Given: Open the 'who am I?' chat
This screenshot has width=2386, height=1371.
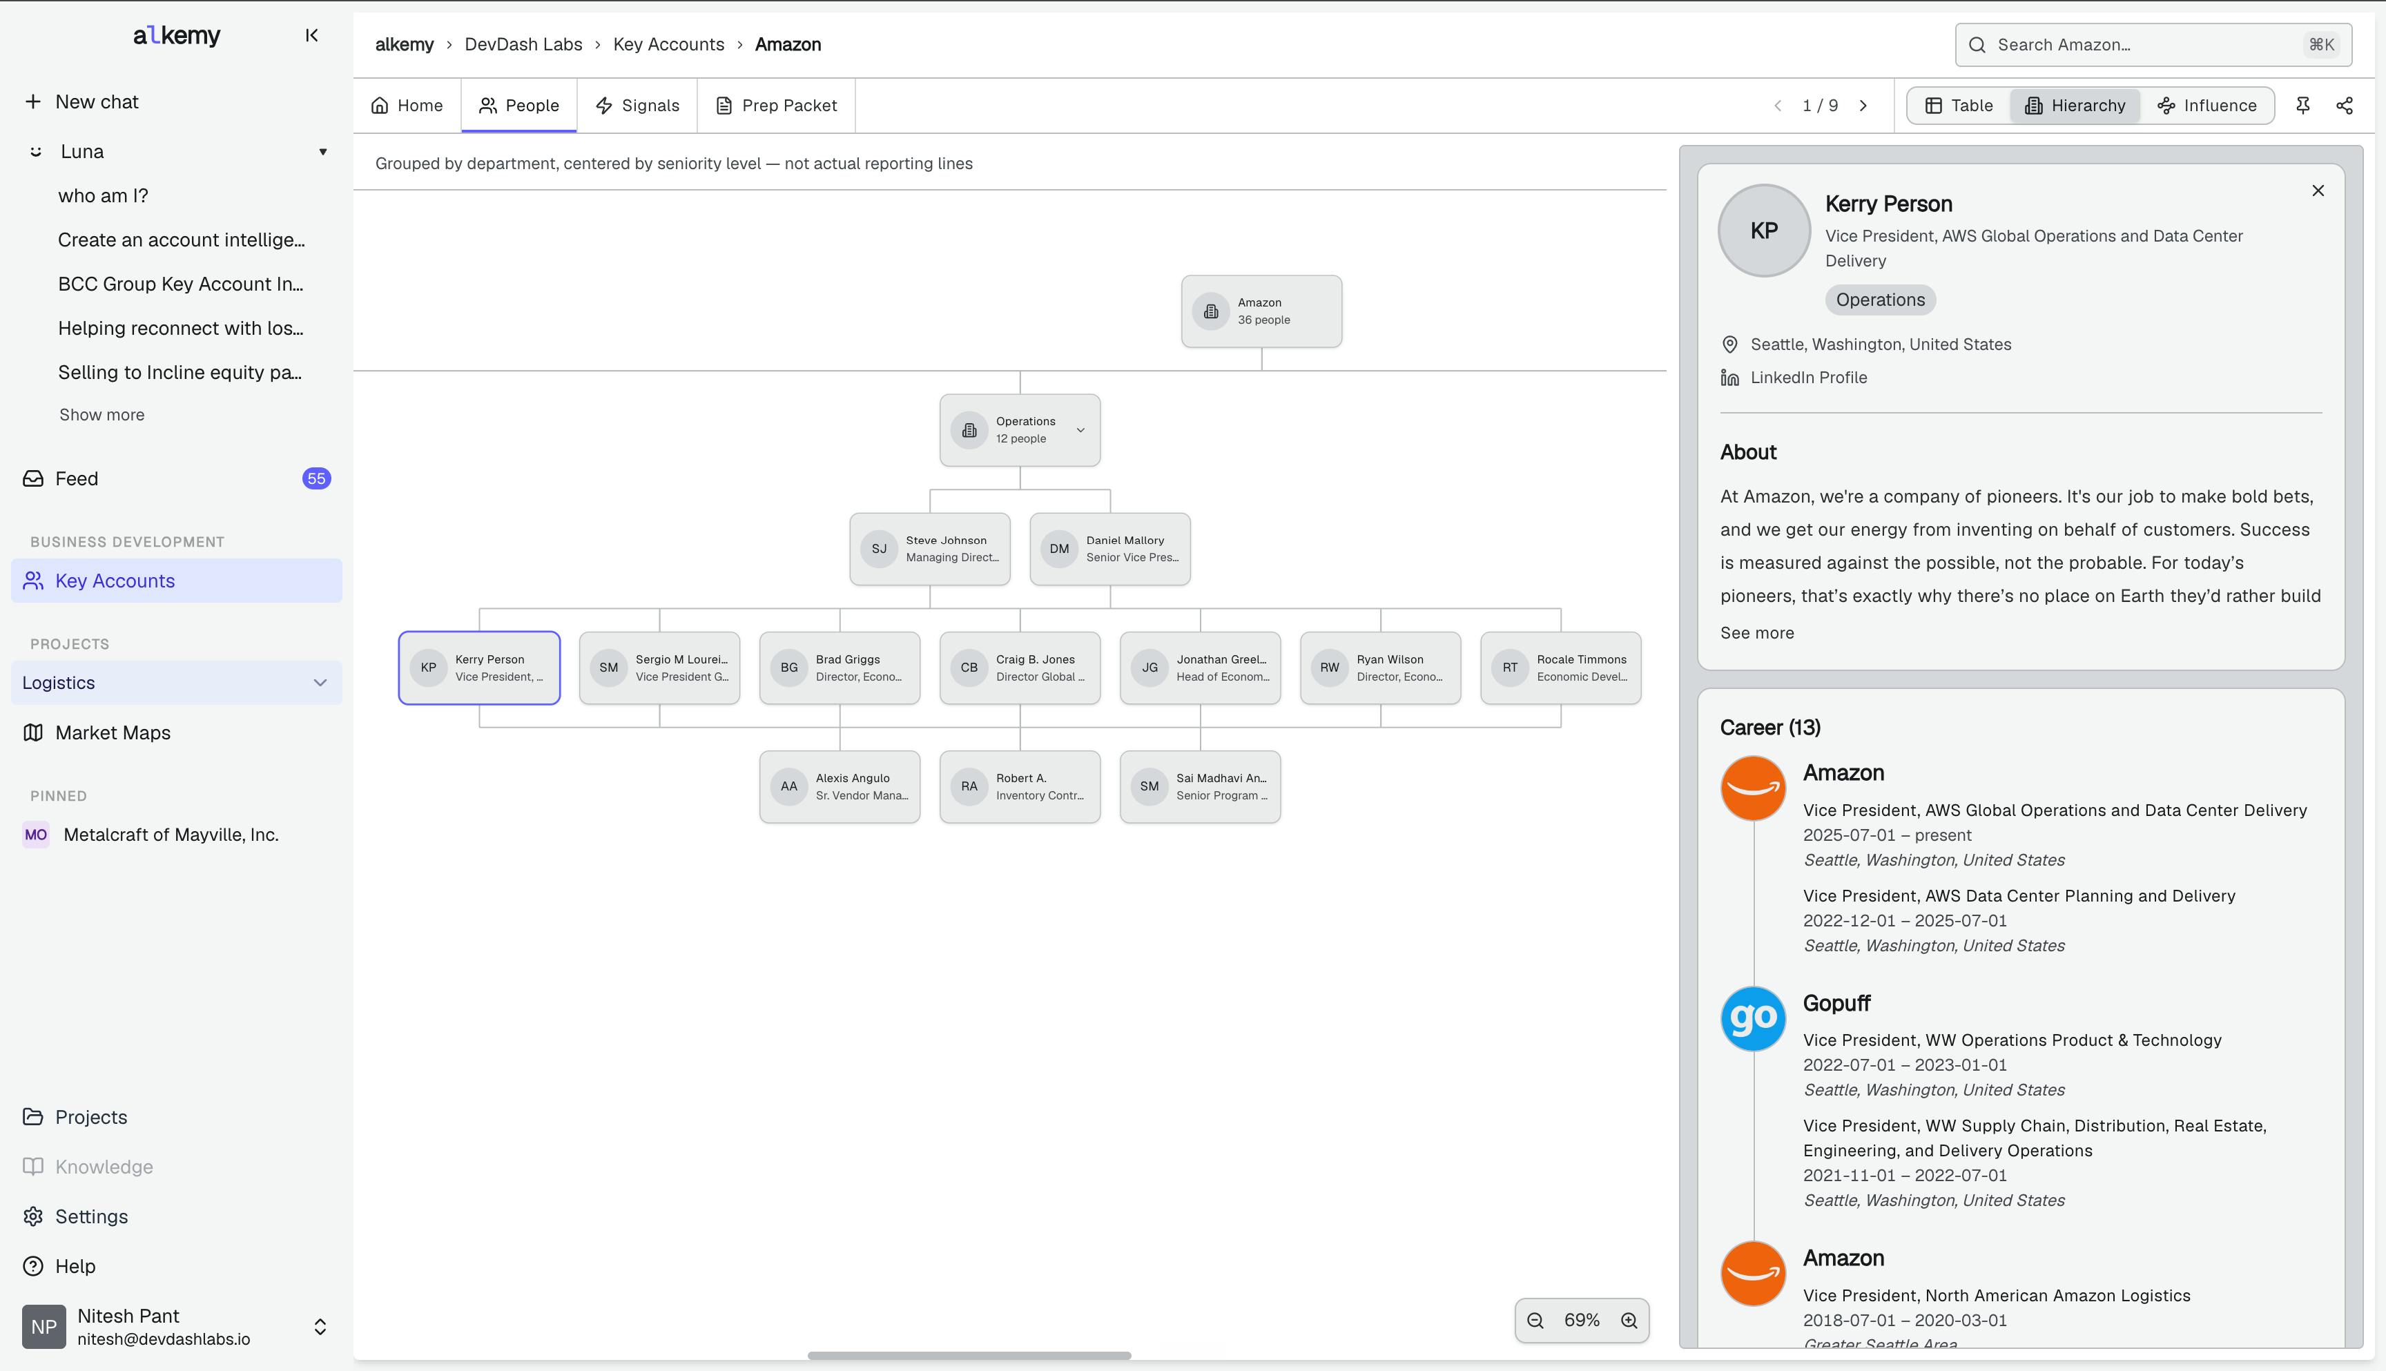Looking at the screenshot, I should tap(104, 196).
